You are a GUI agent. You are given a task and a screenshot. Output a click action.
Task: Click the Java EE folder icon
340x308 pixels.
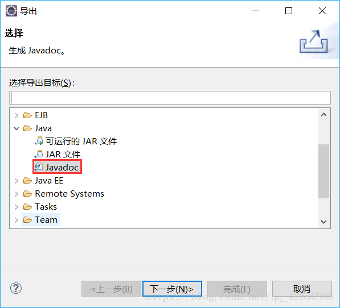27,181
